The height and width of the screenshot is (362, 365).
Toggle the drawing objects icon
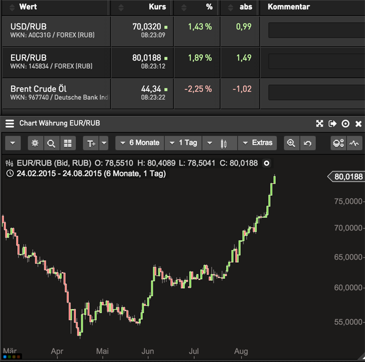pyautogui.click(x=338, y=143)
